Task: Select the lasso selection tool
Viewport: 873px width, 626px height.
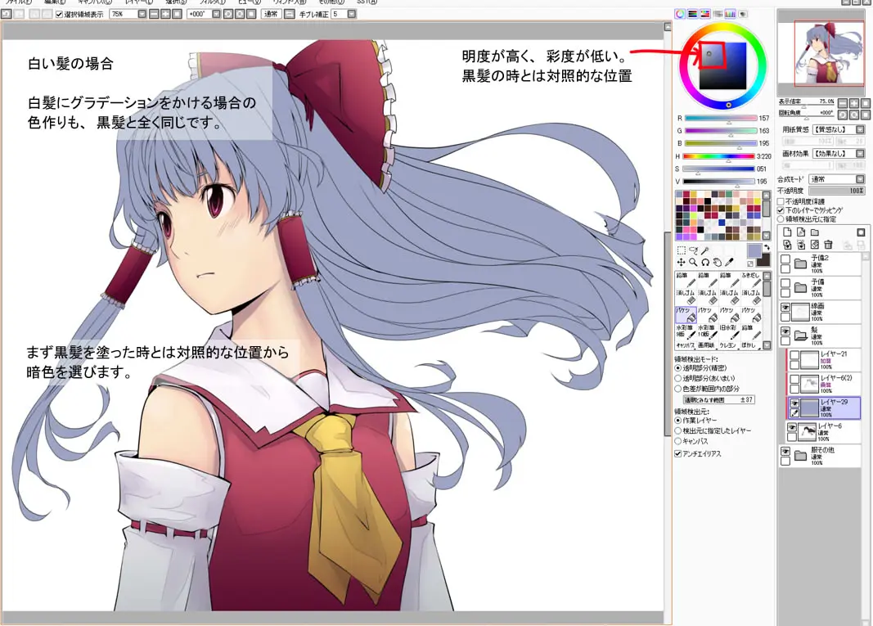Action: tap(693, 250)
